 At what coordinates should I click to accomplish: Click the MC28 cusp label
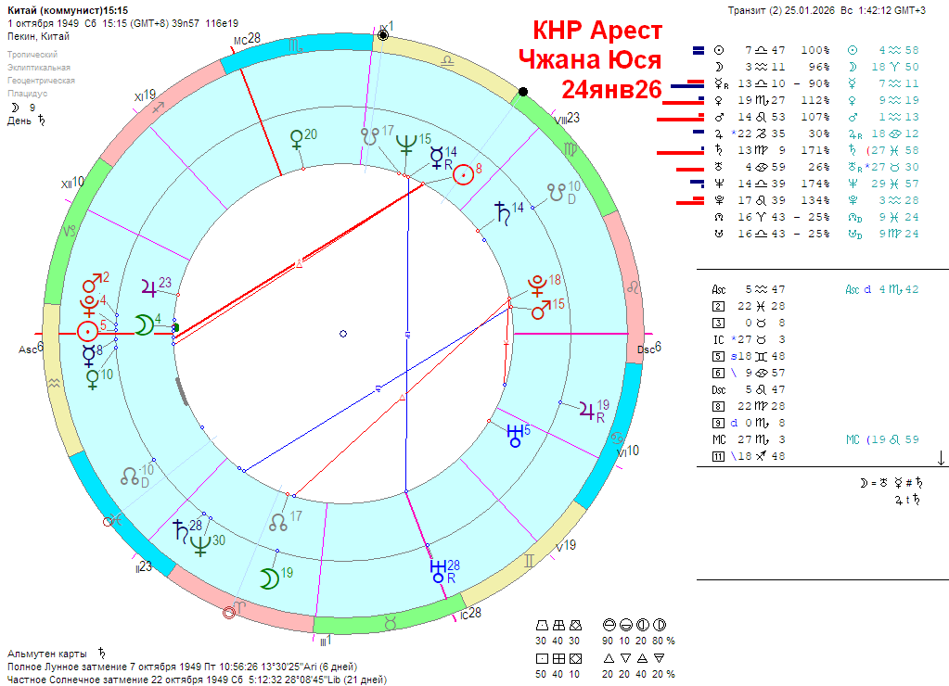(x=247, y=39)
